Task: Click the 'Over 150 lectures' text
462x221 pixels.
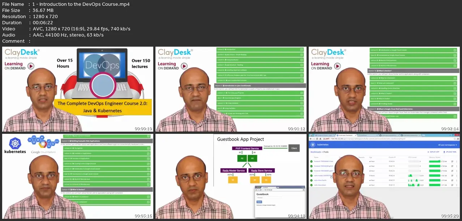Action: (x=141, y=64)
